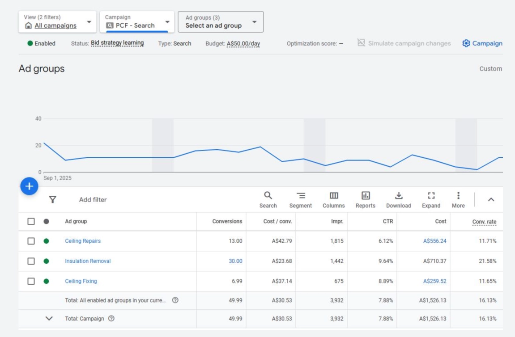Select the Insulation Removal row checkbox
Viewport: 515px width, 337px height.
pos(31,261)
